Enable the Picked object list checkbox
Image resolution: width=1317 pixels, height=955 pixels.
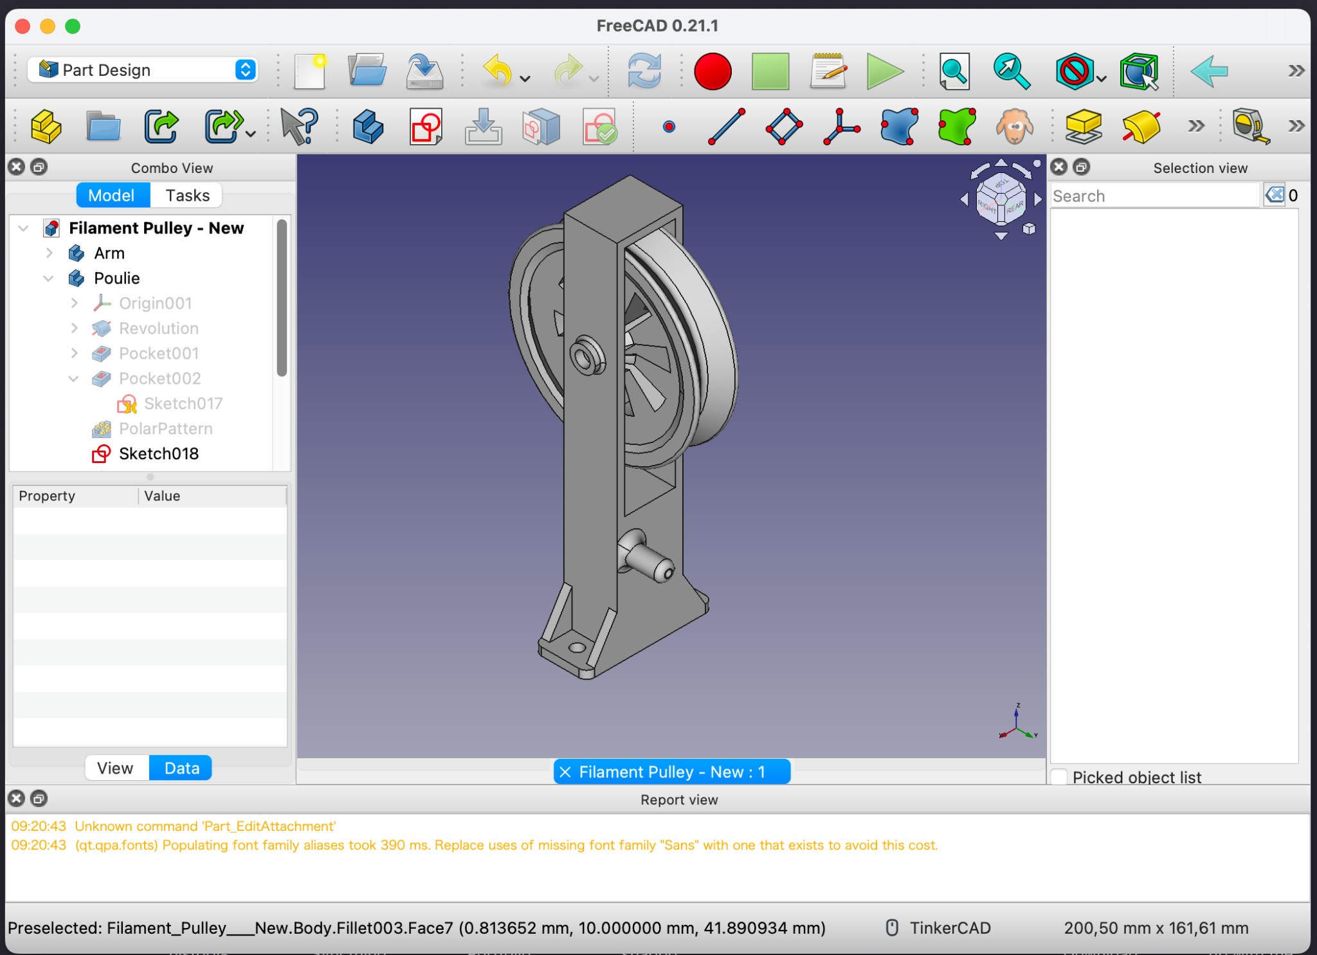1059,777
